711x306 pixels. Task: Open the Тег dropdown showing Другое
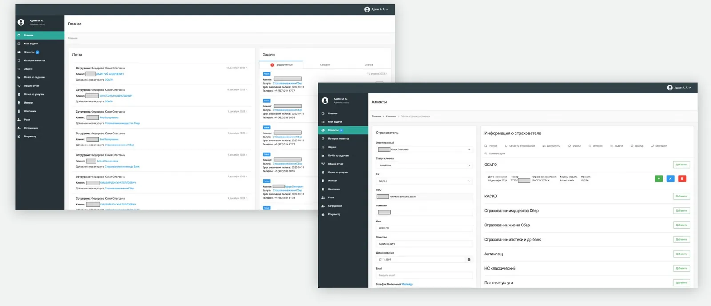pos(424,181)
